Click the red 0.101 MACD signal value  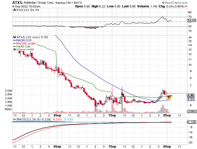pos(57,119)
